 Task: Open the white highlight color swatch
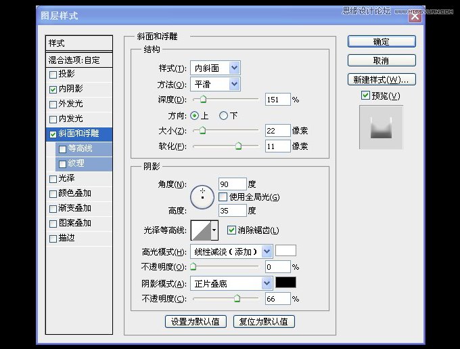(x=285, y=251)
